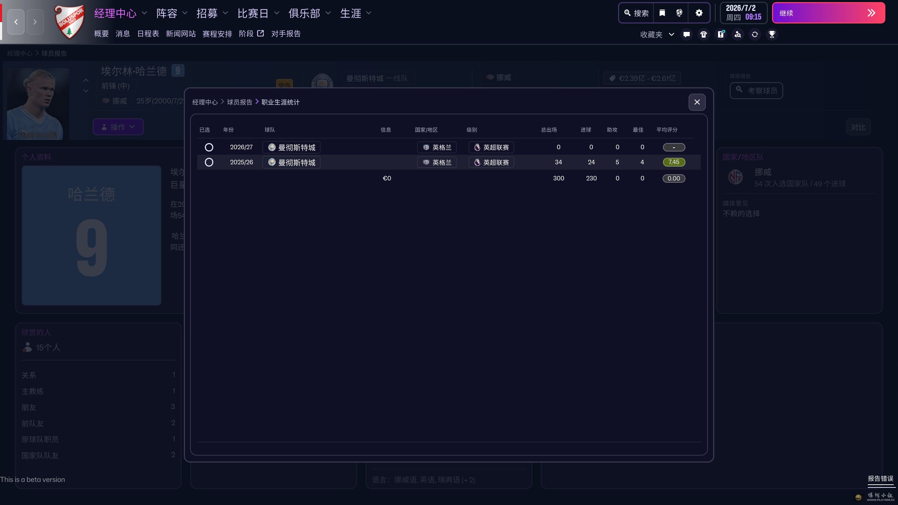Click the circular arrows transfer icon

755,34
